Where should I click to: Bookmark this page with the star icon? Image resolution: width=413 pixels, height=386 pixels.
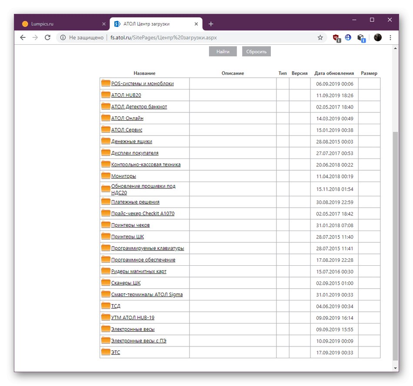pyautogui.click(x=320, y=38)
